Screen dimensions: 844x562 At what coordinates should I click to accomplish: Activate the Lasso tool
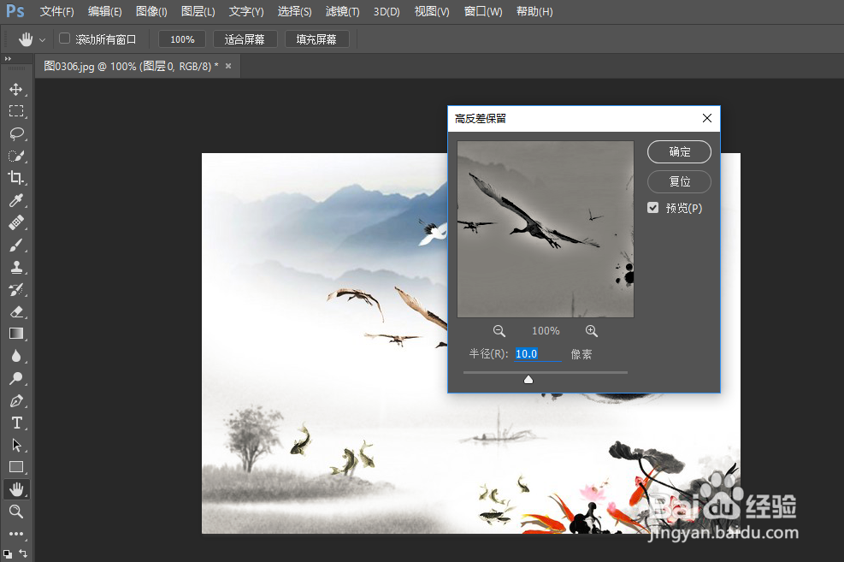click(x=17, y=133)
